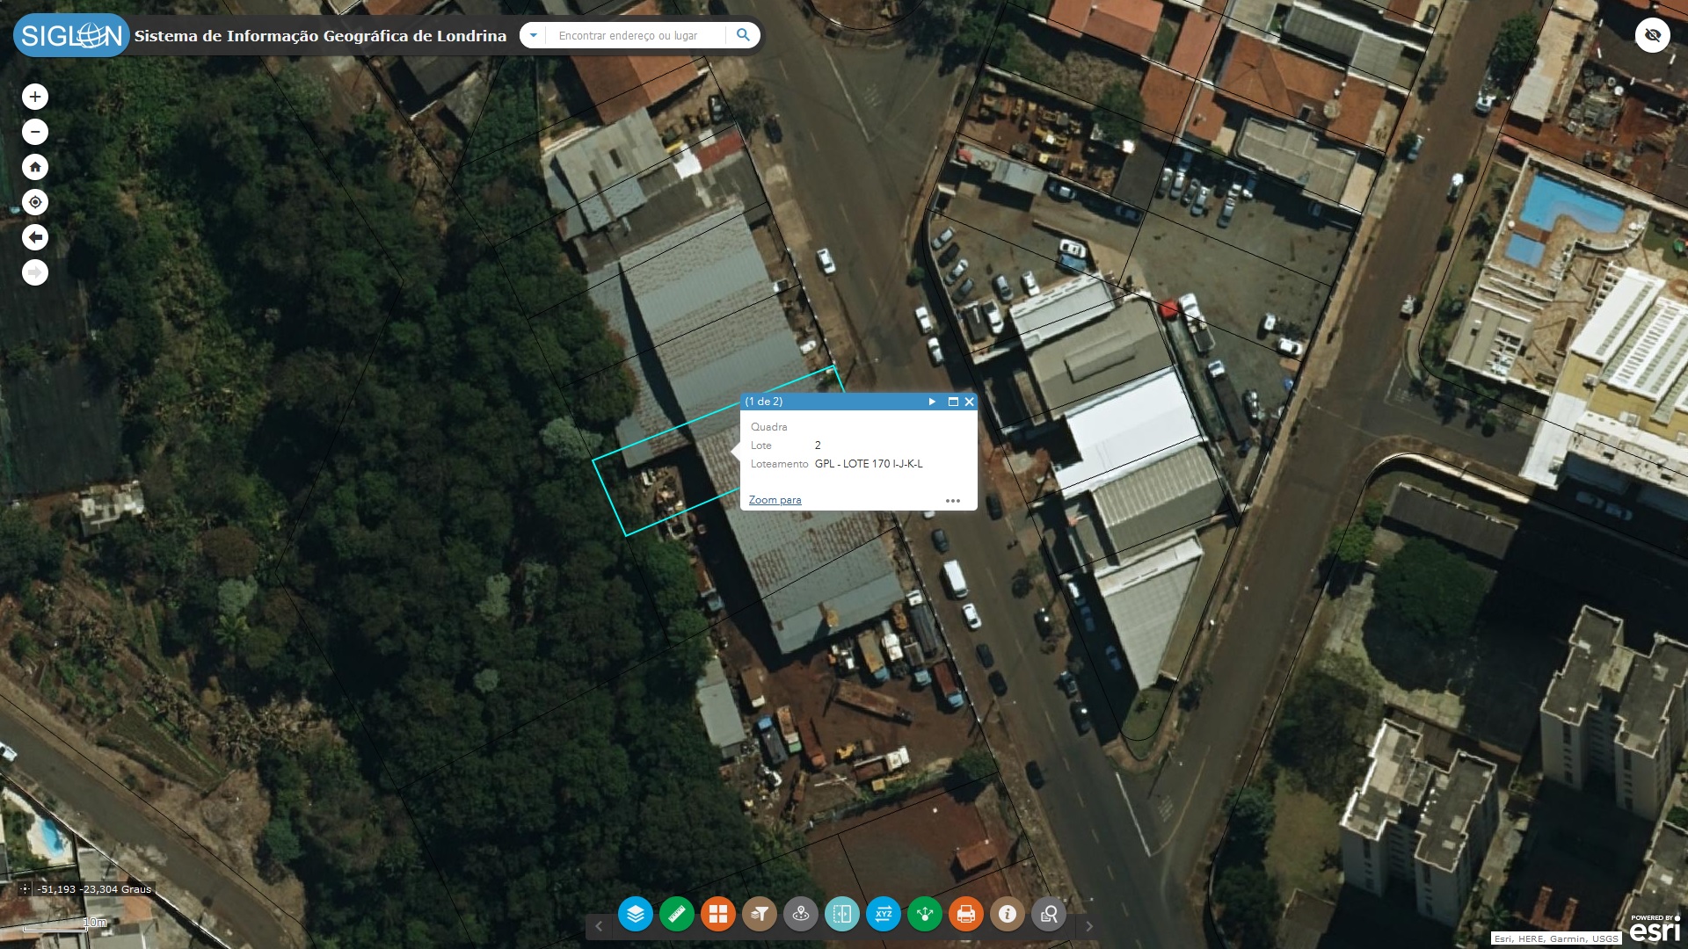This screenshot has height=949, width=1688.
Task: Toggle the overview visibility eye icon
Action: 1653,35
